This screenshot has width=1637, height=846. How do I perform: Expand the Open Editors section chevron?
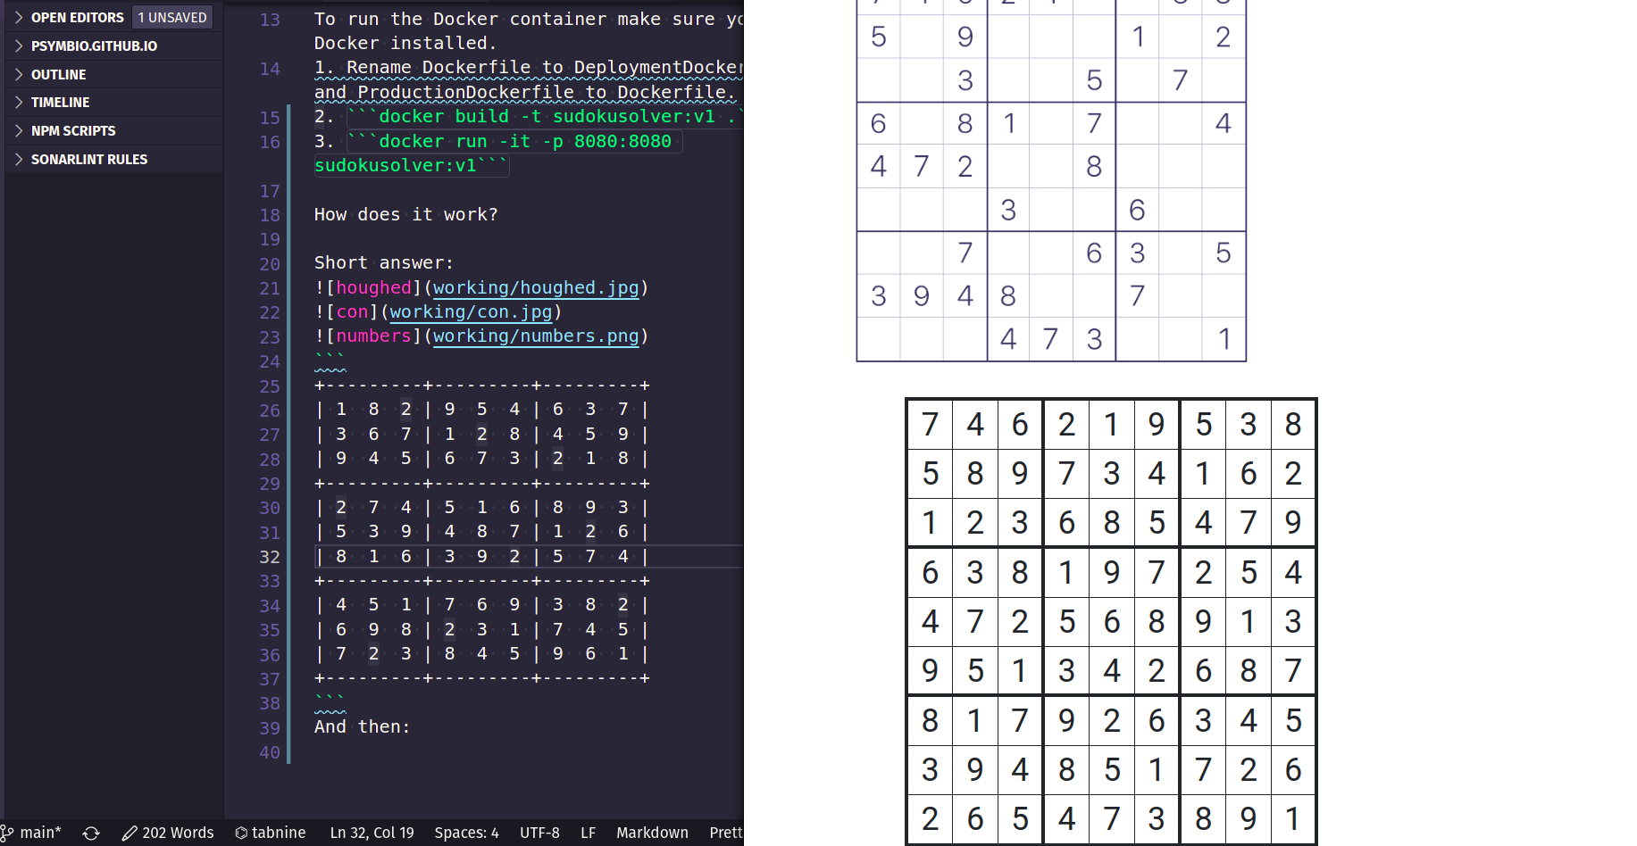[x=19, y=17]
